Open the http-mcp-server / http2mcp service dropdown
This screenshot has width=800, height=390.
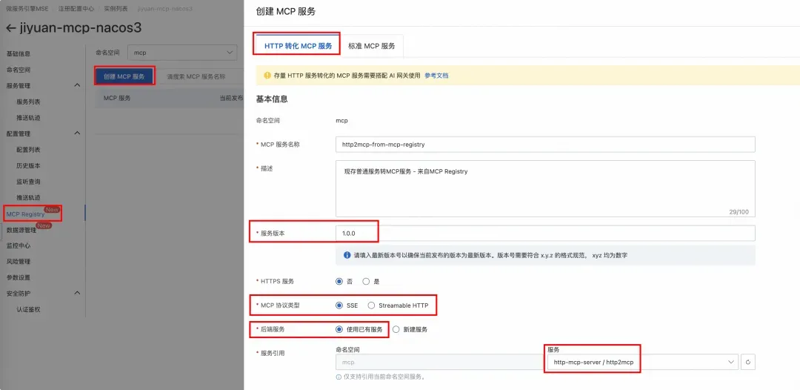(x=642, y=363)
